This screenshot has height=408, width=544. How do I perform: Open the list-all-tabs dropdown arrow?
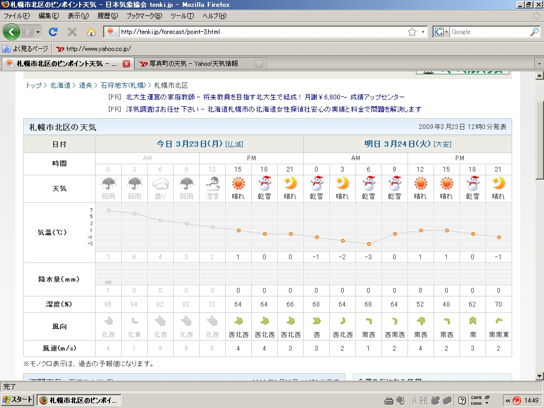[x=539, y=64]
